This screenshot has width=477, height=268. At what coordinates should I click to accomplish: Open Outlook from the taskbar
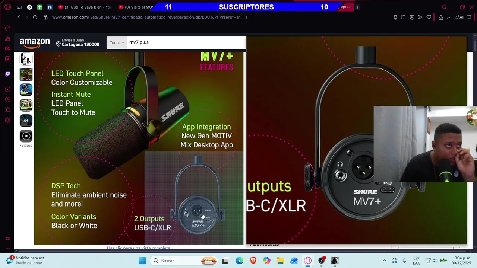(294, 261)
